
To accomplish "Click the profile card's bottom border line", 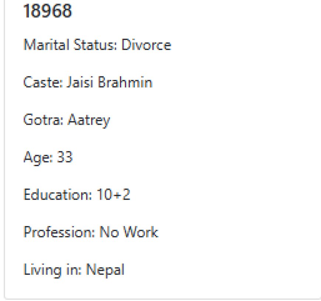I will click(x=163, y=299).
